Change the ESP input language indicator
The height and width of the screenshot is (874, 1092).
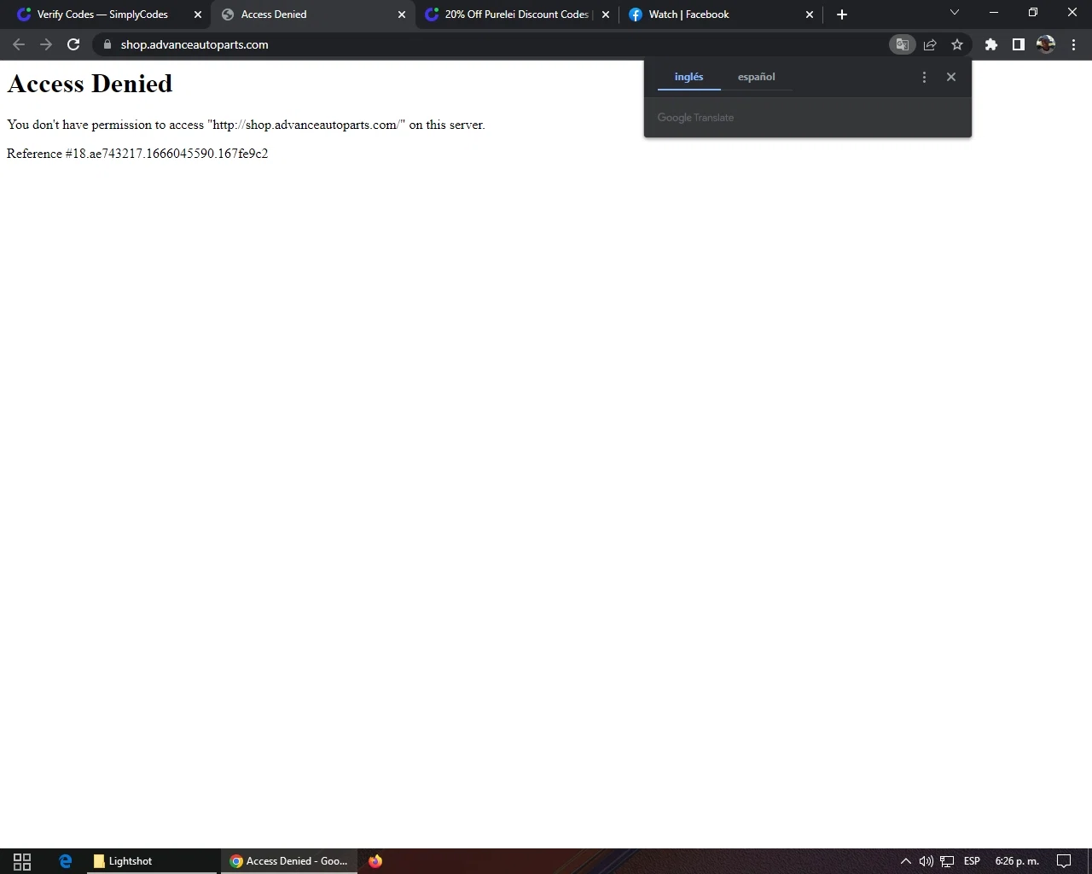972,861
